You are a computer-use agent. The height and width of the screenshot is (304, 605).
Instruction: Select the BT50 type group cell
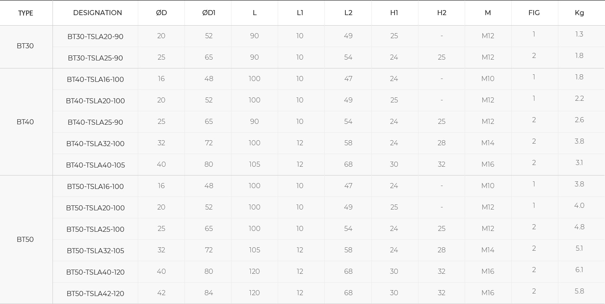point(25,239)
